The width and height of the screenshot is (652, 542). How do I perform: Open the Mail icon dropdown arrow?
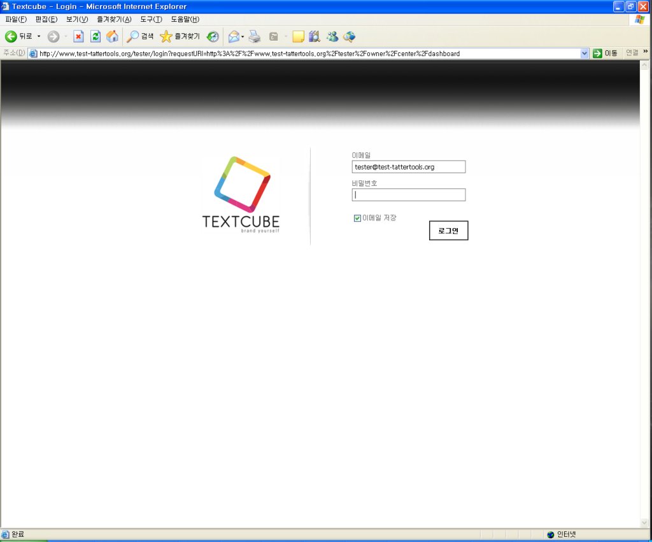click(243, 36)
